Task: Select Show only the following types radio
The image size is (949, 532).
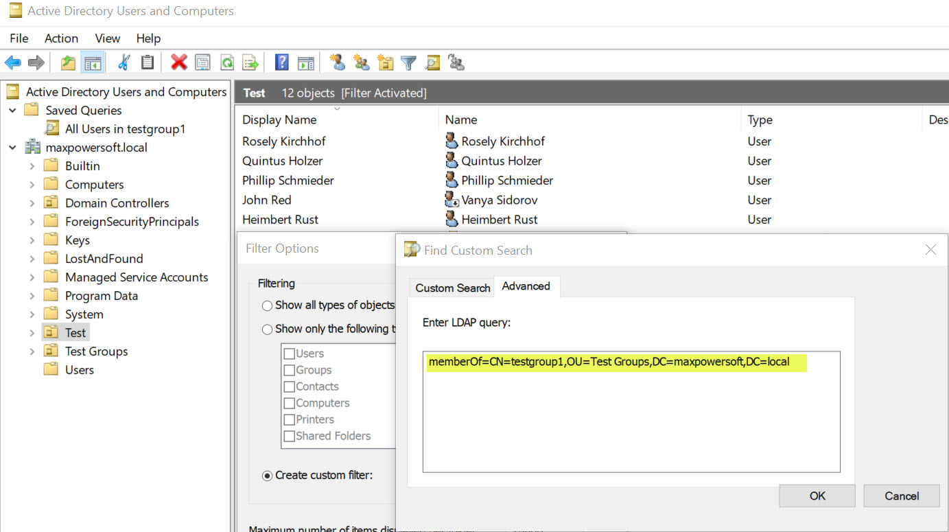Action: point(267,329)
